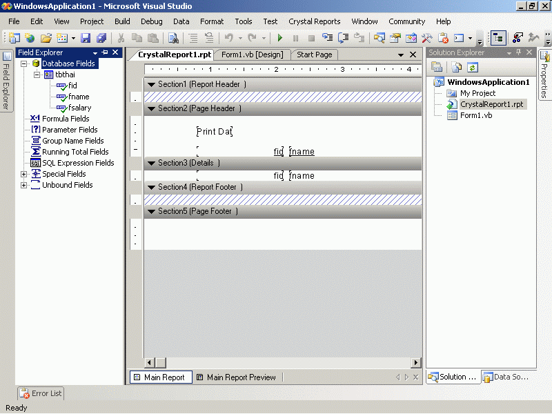Click the Cut scissors toolbar icon

click(121, 38)
